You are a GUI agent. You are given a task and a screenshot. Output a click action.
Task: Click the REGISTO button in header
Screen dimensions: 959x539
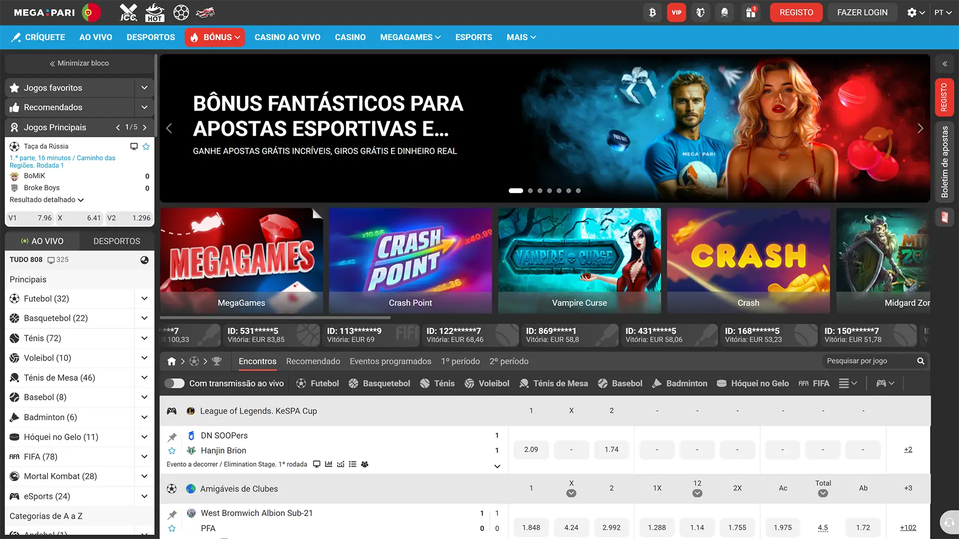click(796, 12)
